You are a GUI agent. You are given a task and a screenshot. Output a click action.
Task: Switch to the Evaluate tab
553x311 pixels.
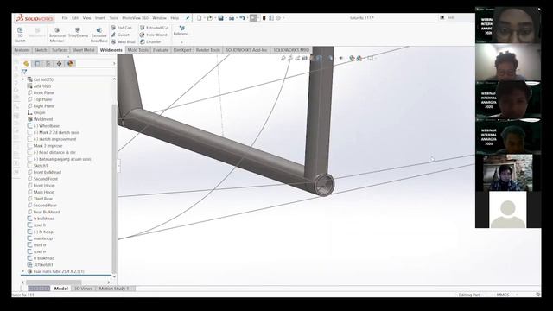pyautogui.click(x=161, y=50)
